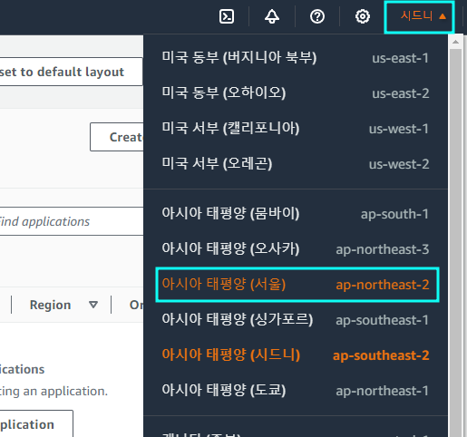Image resolution: width=467 pixels, height=437 pixels.
Task: Select 미국 서부 (오레곤) us-west-2
Action: coord(296,163)
